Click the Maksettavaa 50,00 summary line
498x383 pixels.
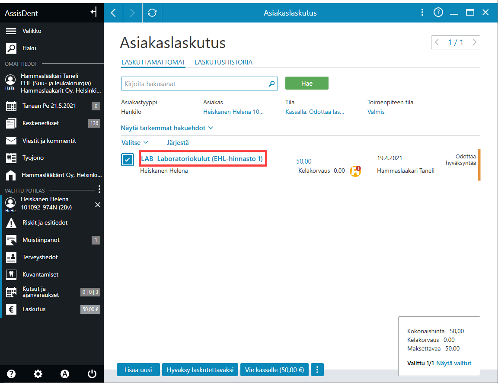[x=433, y=349]
